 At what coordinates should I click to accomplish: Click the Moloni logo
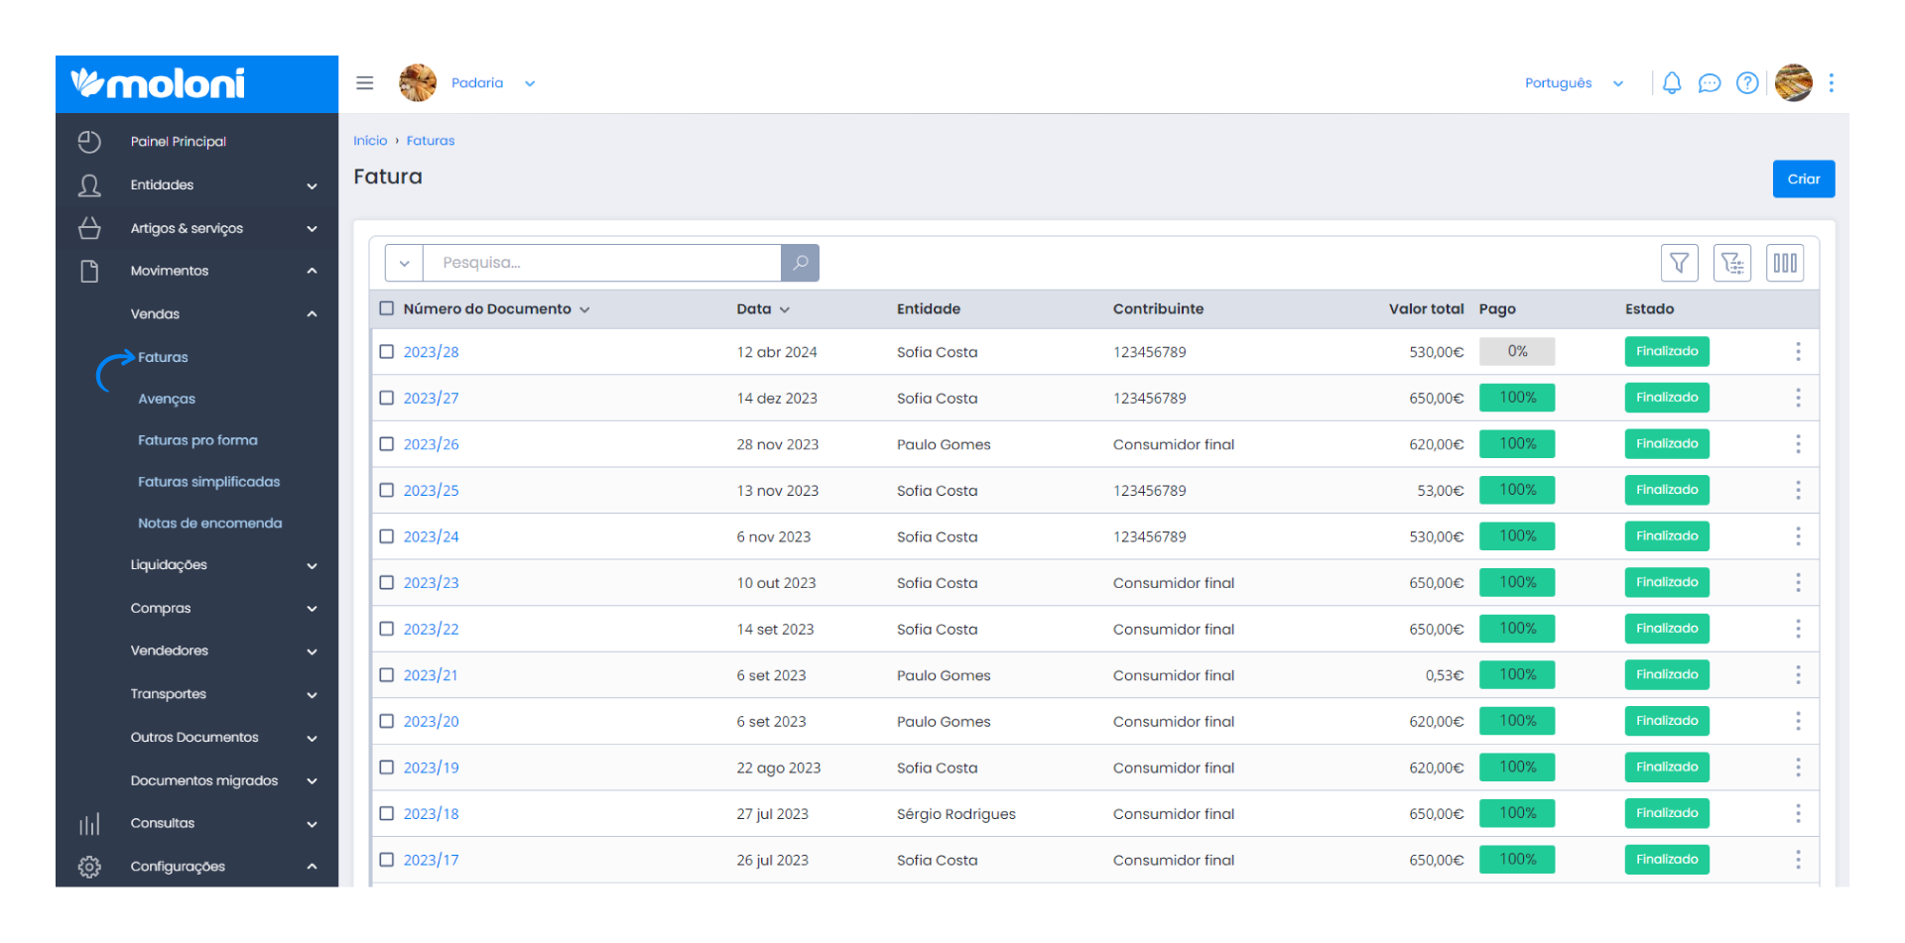(158, 83)
